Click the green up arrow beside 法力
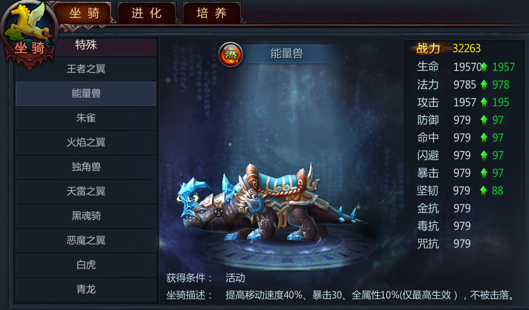529x310 pixels. 484,85
